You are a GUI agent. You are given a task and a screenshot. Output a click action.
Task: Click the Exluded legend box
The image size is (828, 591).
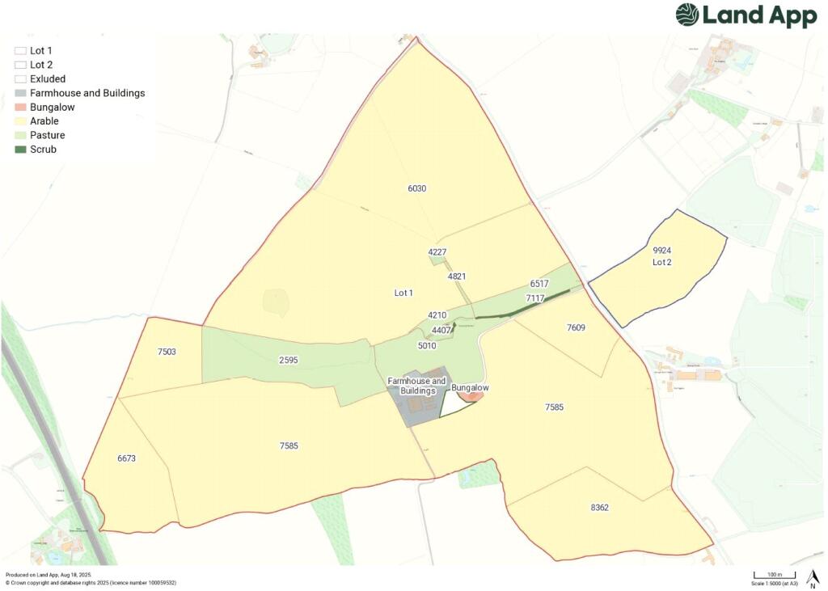pos(20,79)
